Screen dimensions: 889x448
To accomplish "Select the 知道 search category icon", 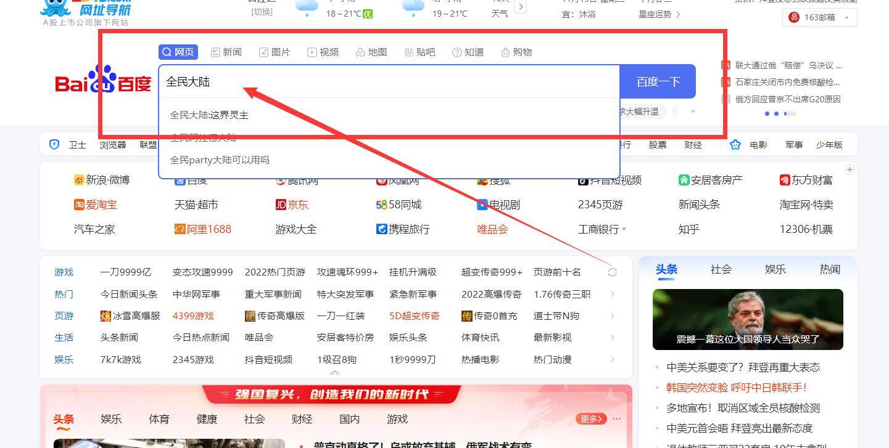I will [x=457, y=52].
